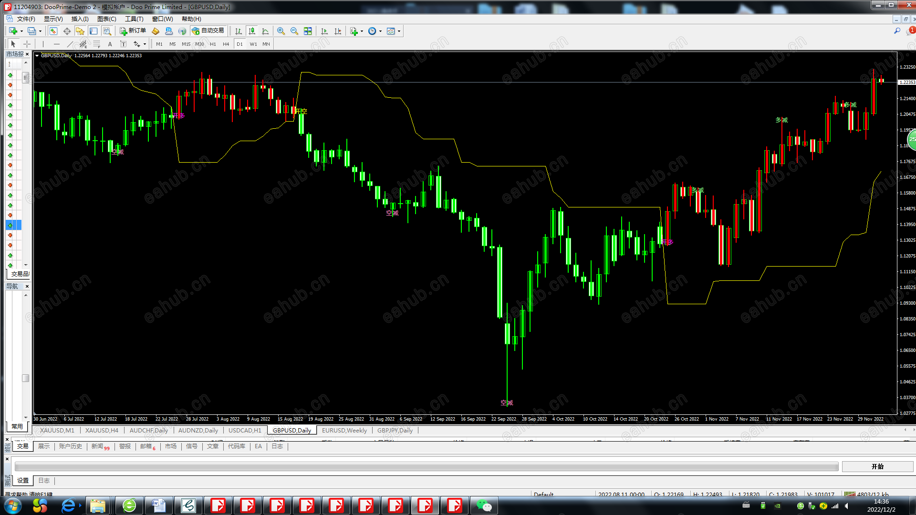Click the 开始 start button
The width and height of the screenshot is (916, 515).
[x=877, y=466]
